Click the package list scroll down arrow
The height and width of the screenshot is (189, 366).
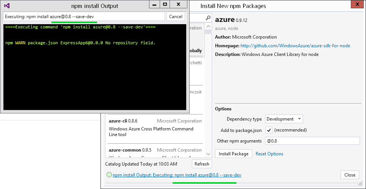[209, 154]
